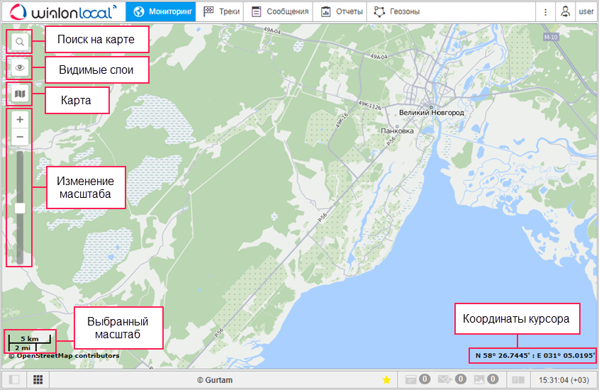599x390 pixels.
Task: Open the envelope messages counter
Action: point(451,380)
